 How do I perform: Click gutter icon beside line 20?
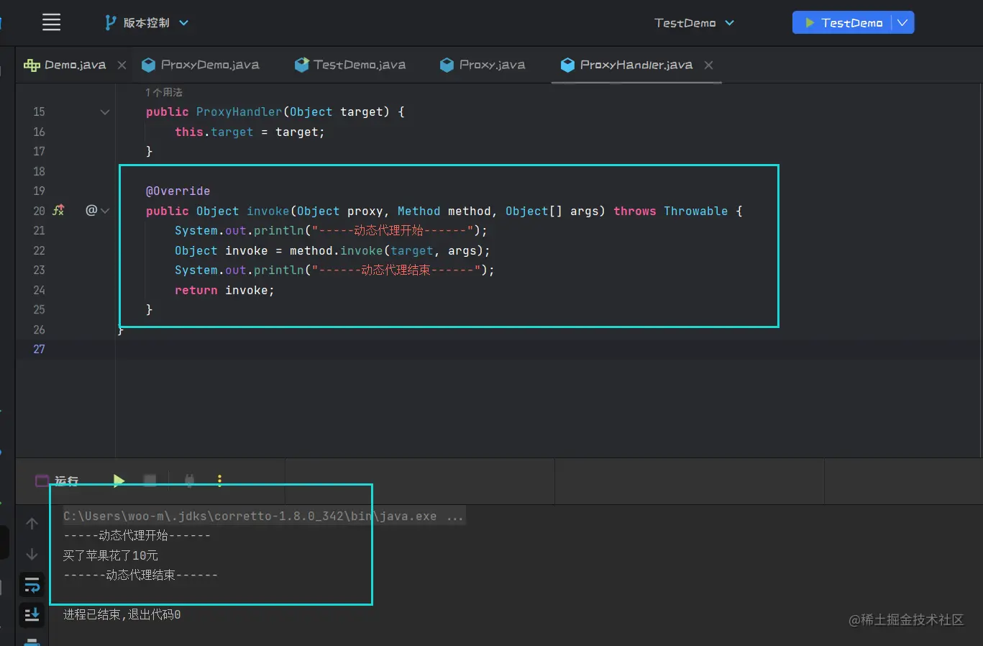[59, 211]
